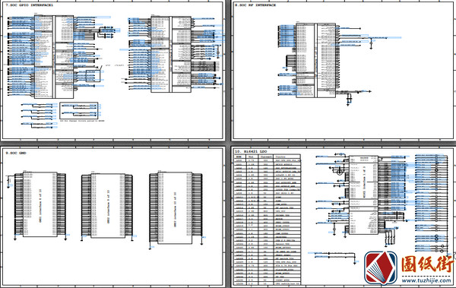Open the SOC RF INTERFACE schematic page
The image size is (456, 288).
coord(344,71)
